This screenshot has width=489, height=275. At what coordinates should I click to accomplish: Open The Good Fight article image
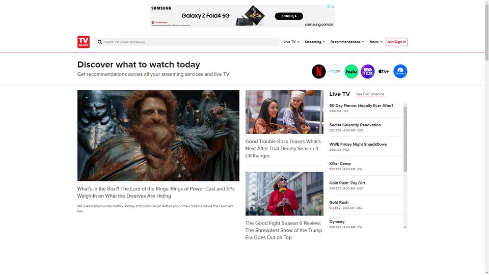click(284, 194)
